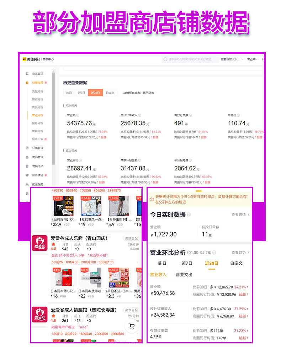Viewport: 281px width, 364px height.
Task: Select 自定义 tab in 营业环比分析
Action: point(236,263)
